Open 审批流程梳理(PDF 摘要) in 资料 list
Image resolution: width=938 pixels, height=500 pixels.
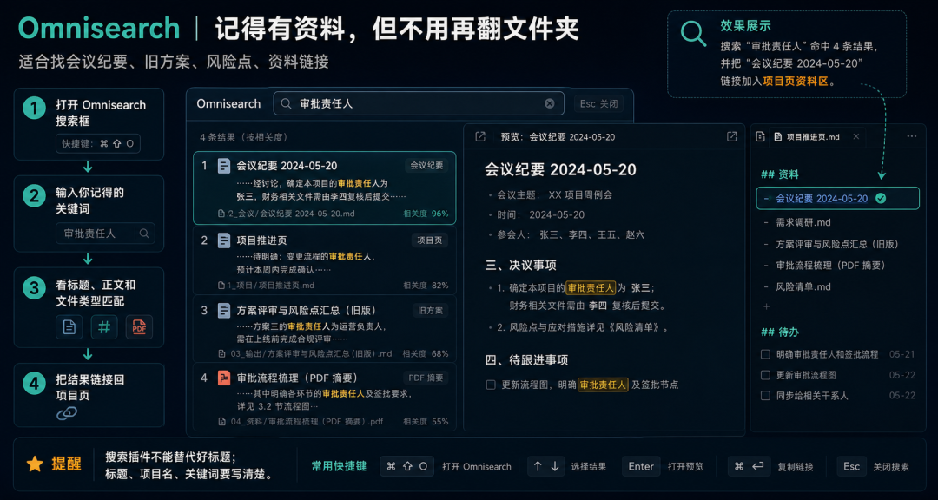tap(830, 265)
